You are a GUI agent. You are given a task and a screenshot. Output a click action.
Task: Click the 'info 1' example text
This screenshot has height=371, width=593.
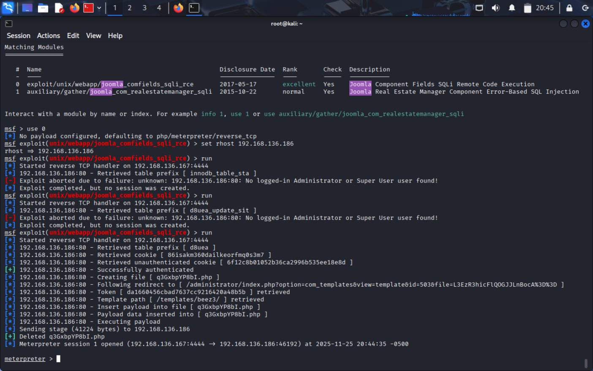(212, 114)
